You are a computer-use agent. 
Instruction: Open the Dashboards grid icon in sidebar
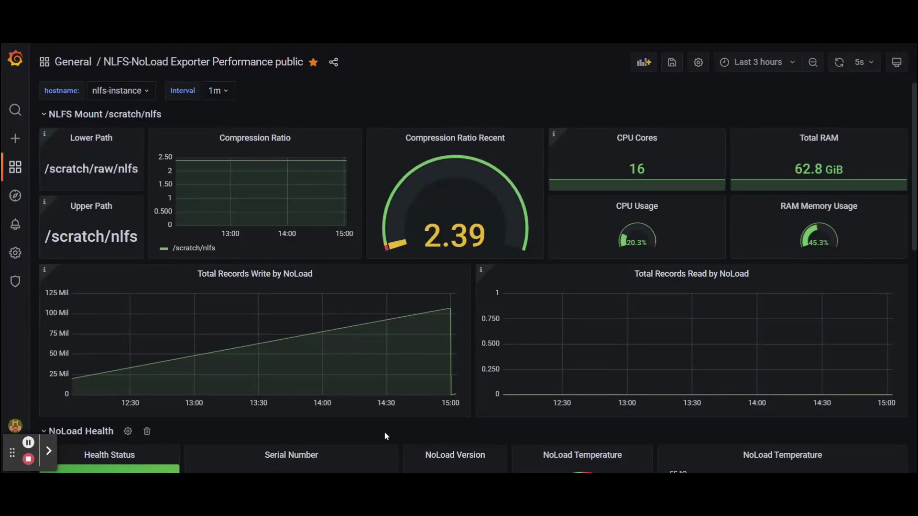(x=15, y=167)
